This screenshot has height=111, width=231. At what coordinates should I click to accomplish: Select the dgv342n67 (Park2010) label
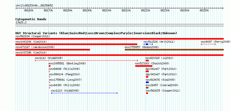(161, 74)
